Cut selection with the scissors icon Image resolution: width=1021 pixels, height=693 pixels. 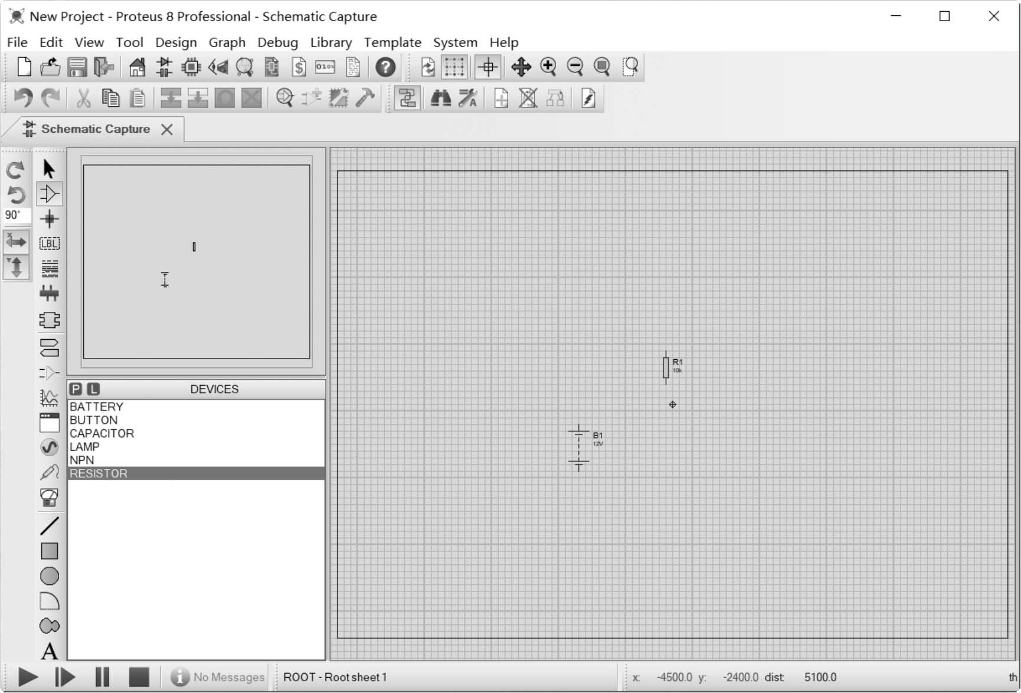pos(83,98)
